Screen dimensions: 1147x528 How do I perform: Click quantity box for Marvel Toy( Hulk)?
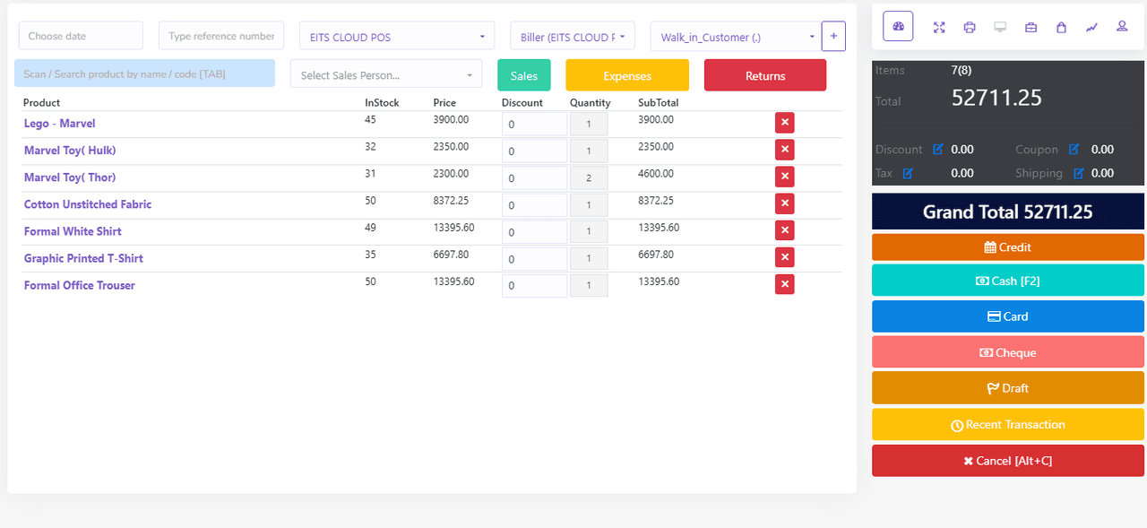[x=589, y=151]
